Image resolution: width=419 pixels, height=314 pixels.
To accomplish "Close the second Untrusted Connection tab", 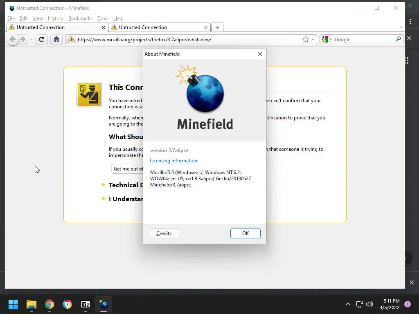I will click(205, 27).
